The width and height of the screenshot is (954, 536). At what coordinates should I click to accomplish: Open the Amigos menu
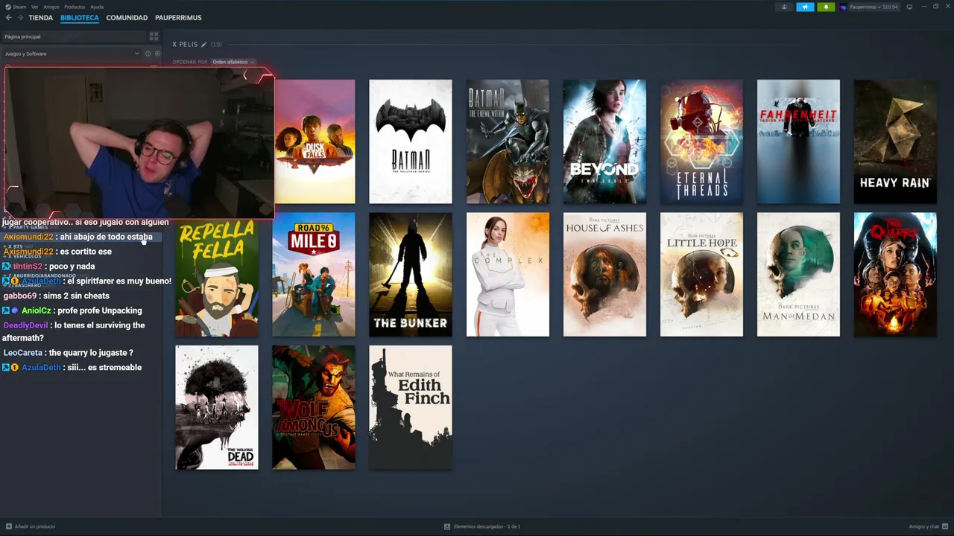click(x=51, y=7)
